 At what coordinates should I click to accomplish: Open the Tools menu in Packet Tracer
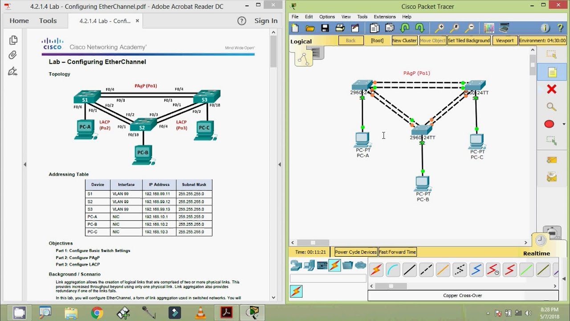362,16
